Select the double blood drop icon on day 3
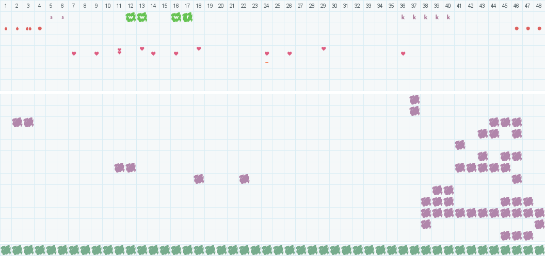 [28, 28]
